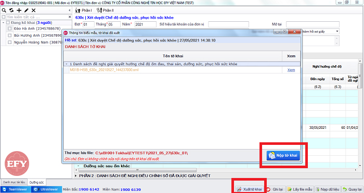Click the X delete icon in left toolbar

34,10
